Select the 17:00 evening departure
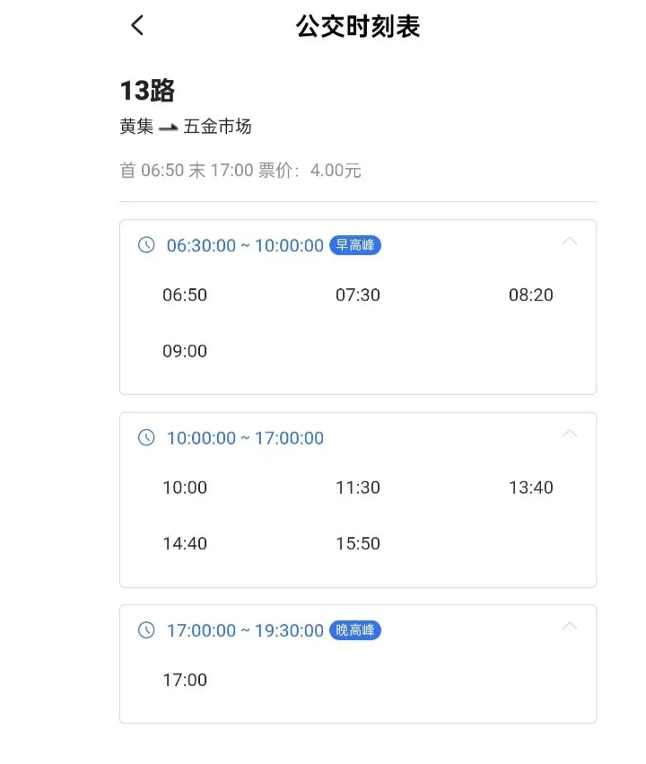This screenshot has width=646, height=764. click(x=185, y=680)
